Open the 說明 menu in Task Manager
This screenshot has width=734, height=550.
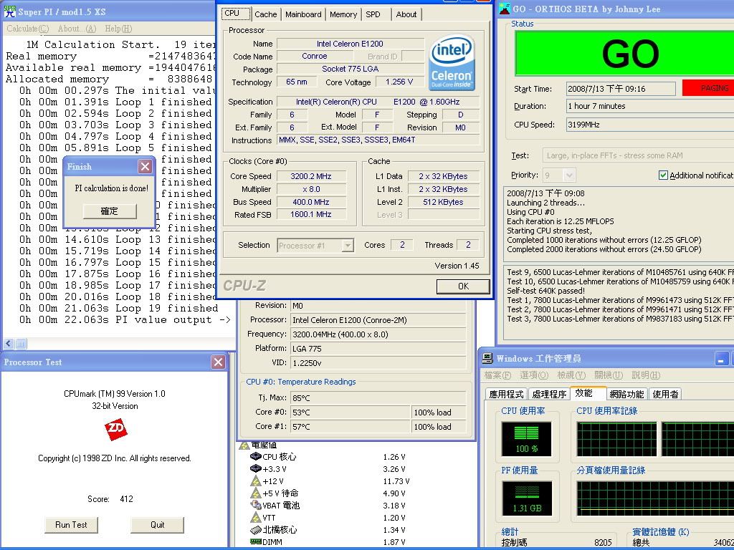pos(646,375)
